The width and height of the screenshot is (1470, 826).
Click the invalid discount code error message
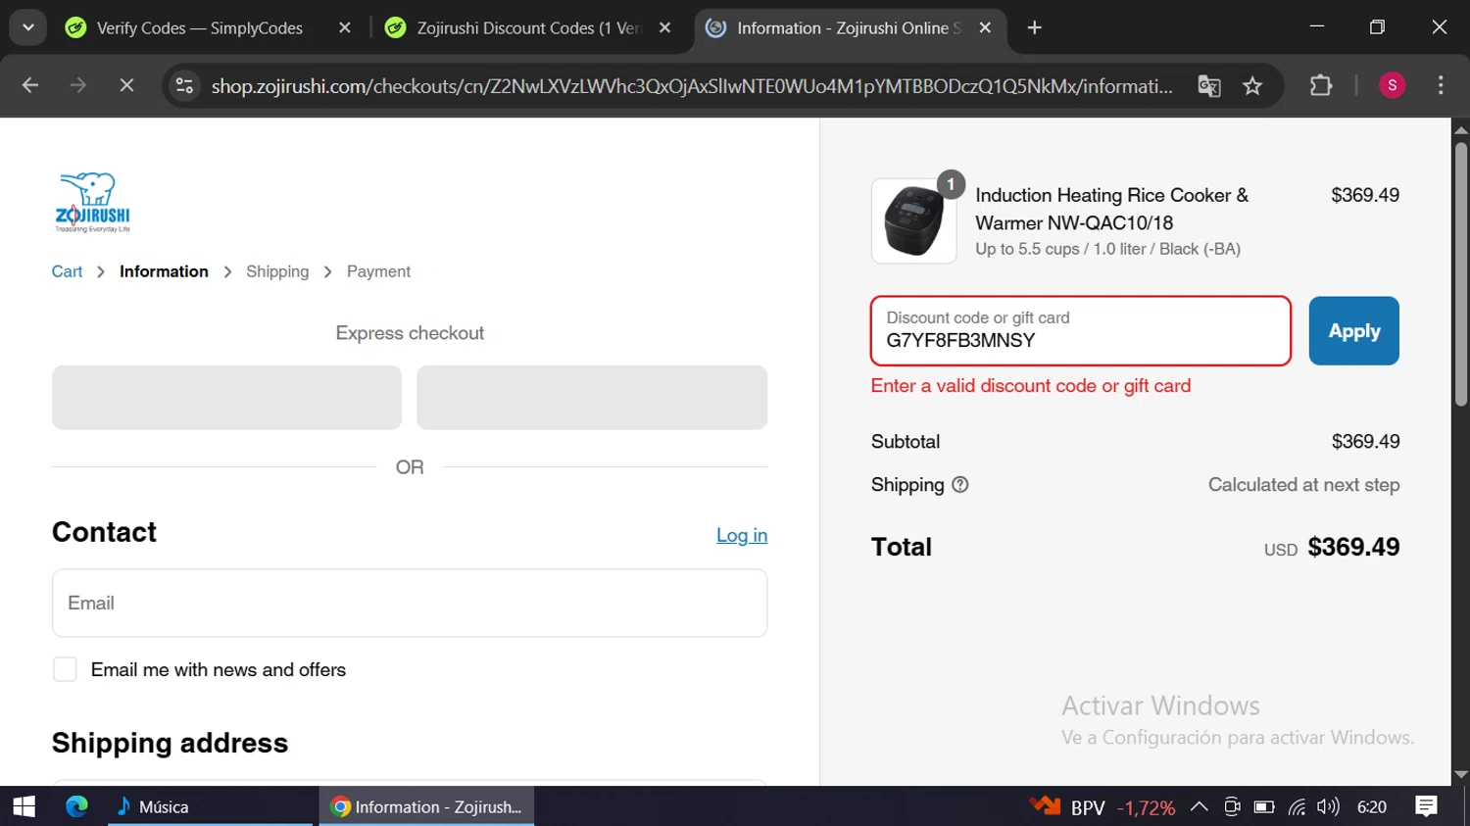point(1031,386)
